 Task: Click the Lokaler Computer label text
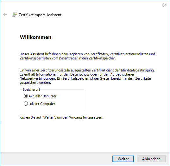point(42,104)
